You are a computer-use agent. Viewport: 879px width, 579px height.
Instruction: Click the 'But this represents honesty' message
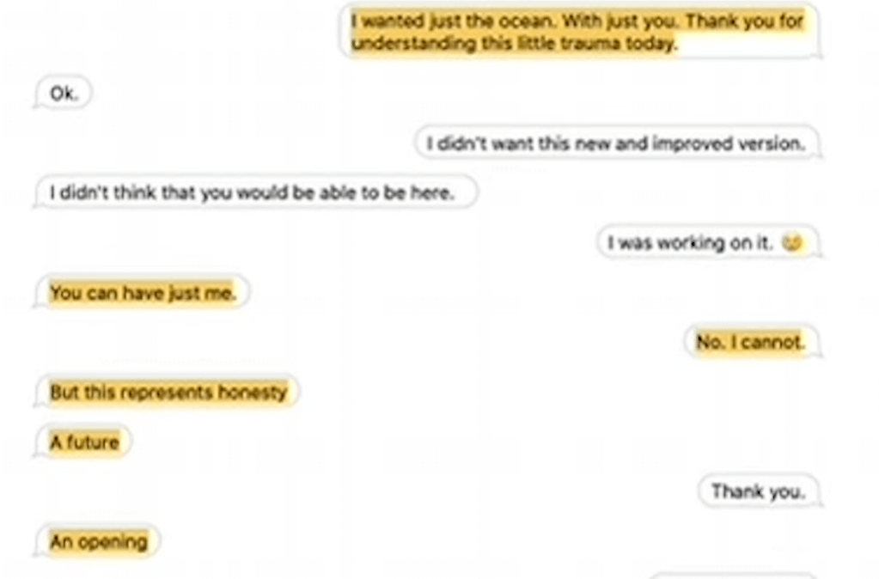tap(167, 391)
